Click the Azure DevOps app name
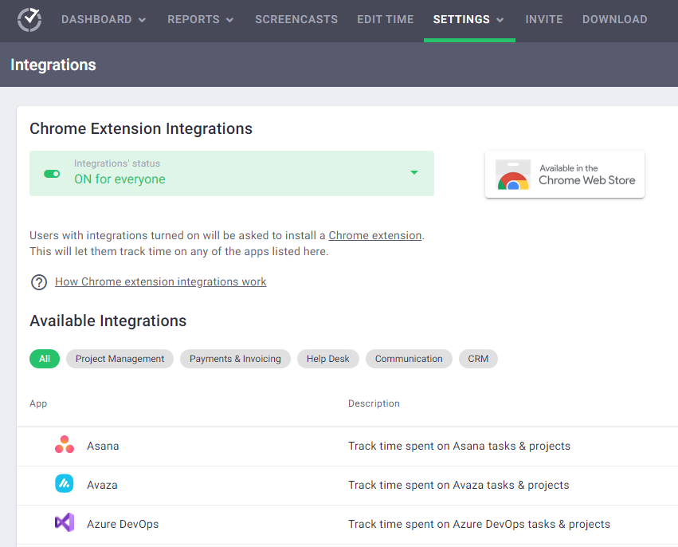This screenshot has width=678, height=547. pos(123,524)
